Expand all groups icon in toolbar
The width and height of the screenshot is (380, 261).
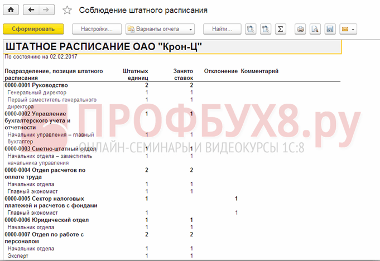(x=251, y=29)
